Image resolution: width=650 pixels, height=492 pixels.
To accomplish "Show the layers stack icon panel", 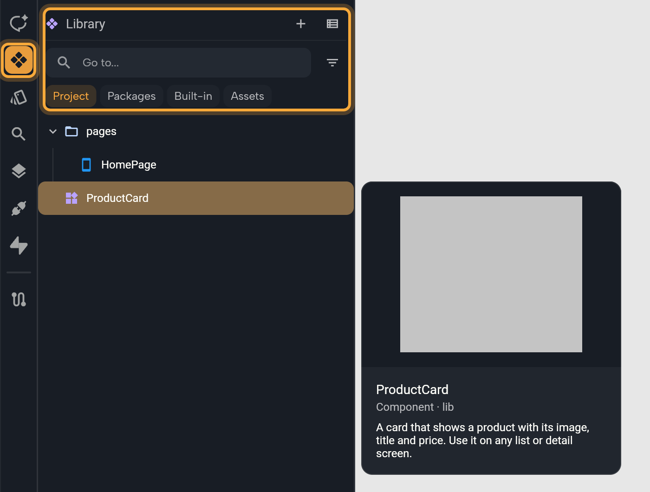I will click(x=19, y=171).
